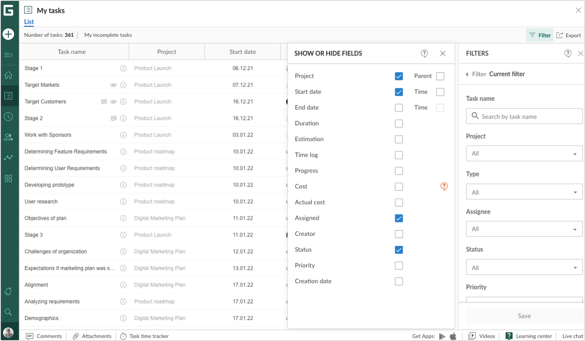Open the Assignee filter dropdown
Screen dimensions: 585x341
coord(524,229)
